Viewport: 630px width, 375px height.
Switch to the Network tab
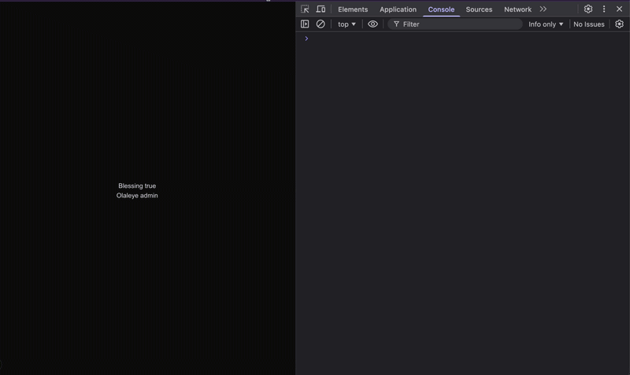click(x=517, y=9)
